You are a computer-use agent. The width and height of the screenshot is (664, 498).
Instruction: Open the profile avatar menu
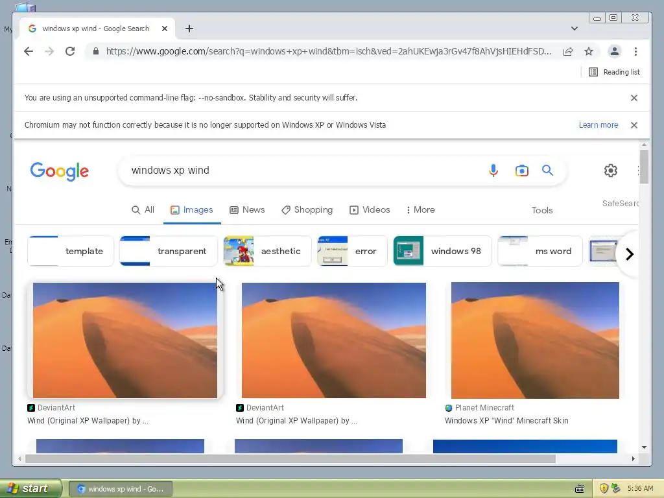coord(615,51)
